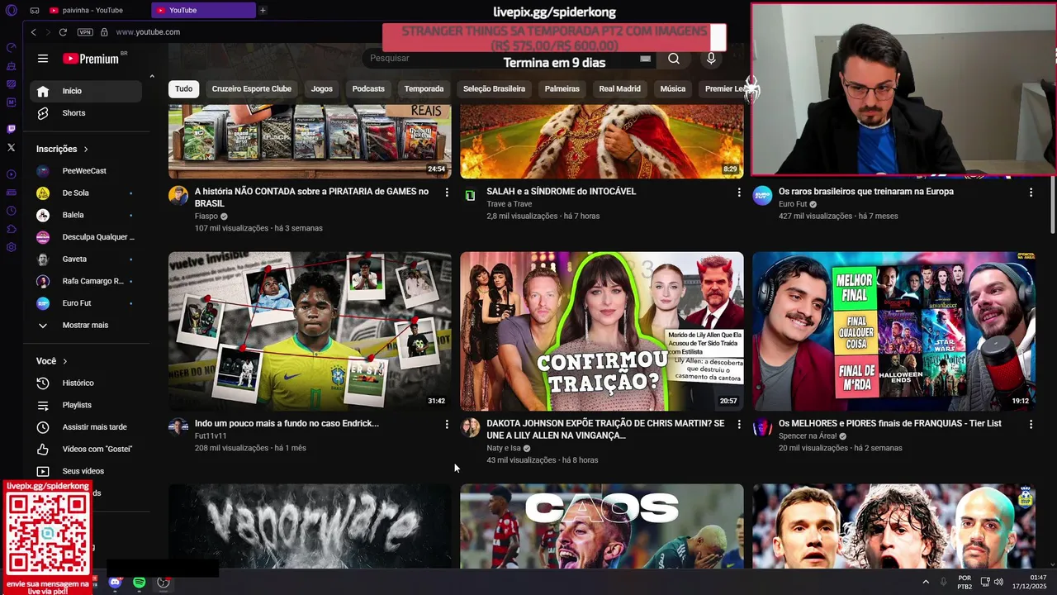Select the Música filter chip

pos(672,88)
